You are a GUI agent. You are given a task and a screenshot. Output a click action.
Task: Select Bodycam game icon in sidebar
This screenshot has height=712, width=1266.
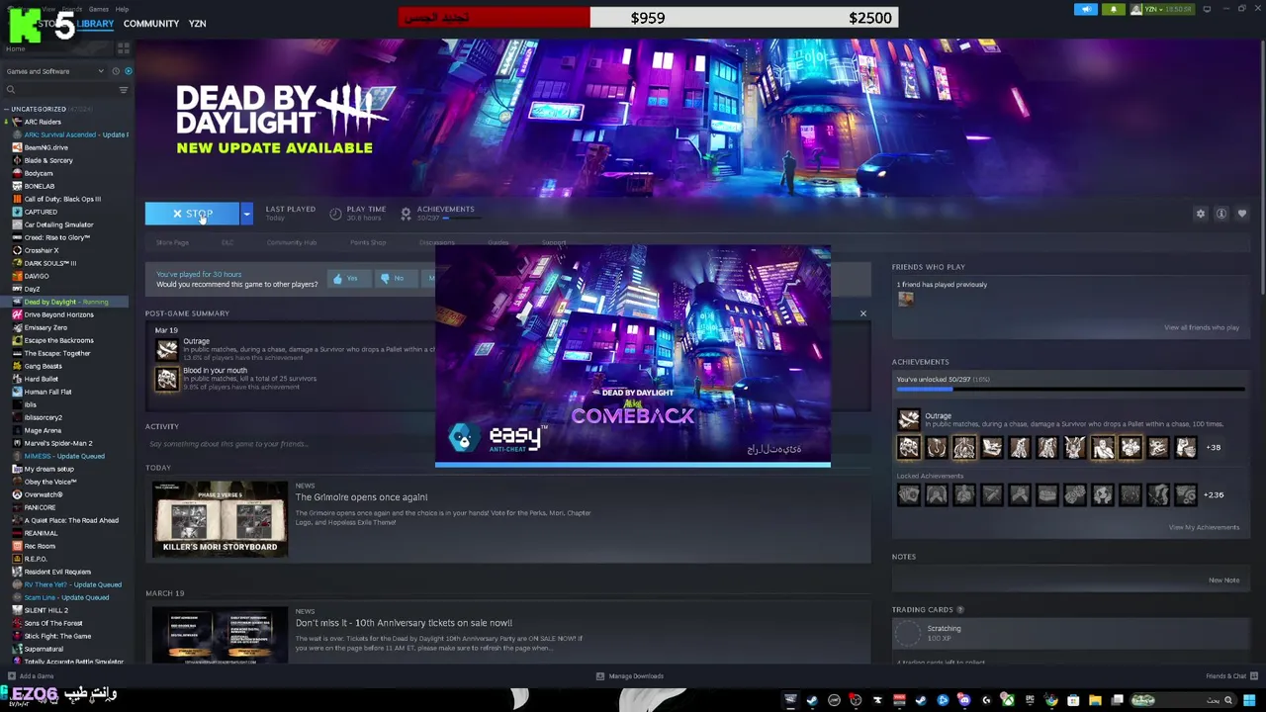point(17,173)
